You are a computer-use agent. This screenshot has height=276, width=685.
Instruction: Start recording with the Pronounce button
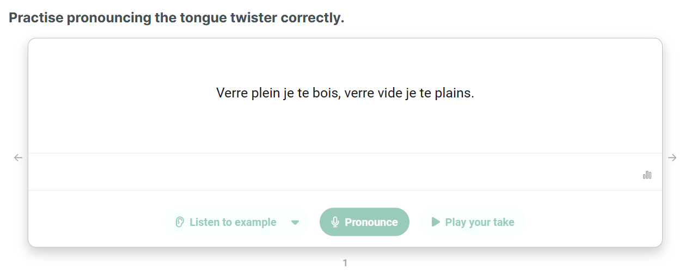(x=364, y=222)
